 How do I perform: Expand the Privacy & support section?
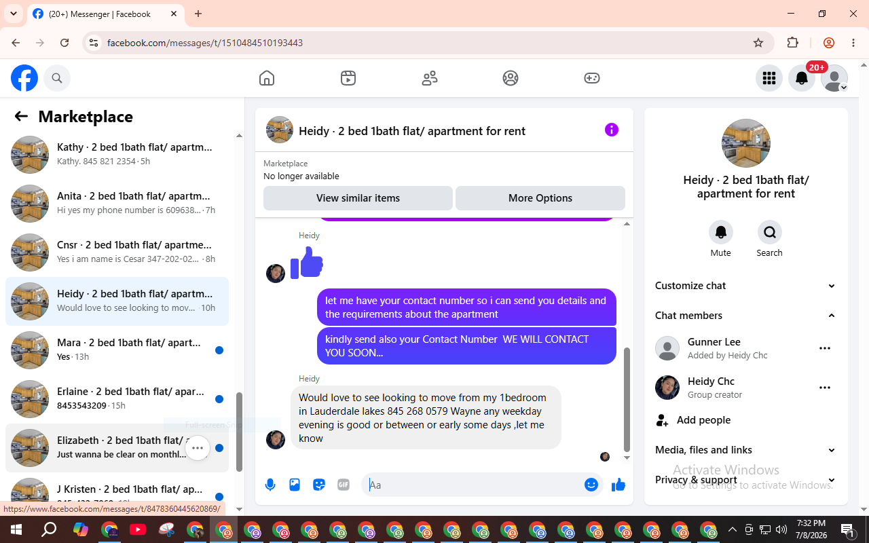746,480
